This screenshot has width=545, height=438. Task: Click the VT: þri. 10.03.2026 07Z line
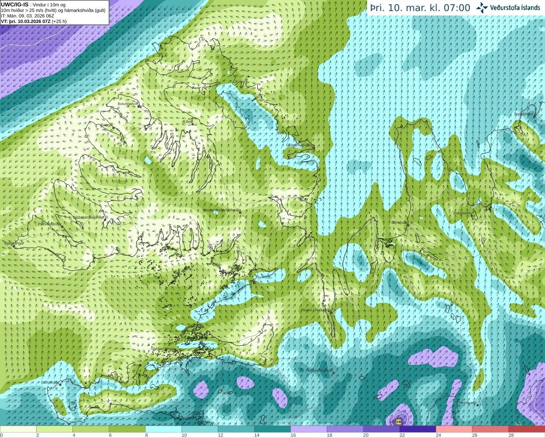click(34, 21)
